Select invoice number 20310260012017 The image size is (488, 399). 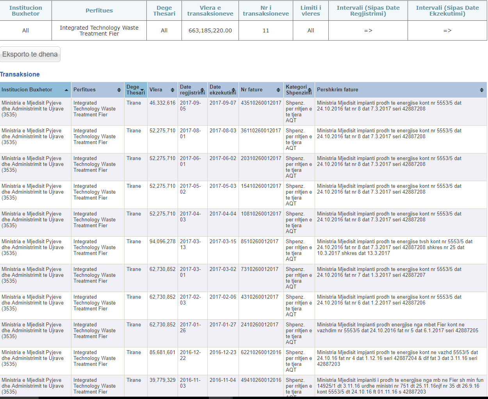(x=261, y=159)
